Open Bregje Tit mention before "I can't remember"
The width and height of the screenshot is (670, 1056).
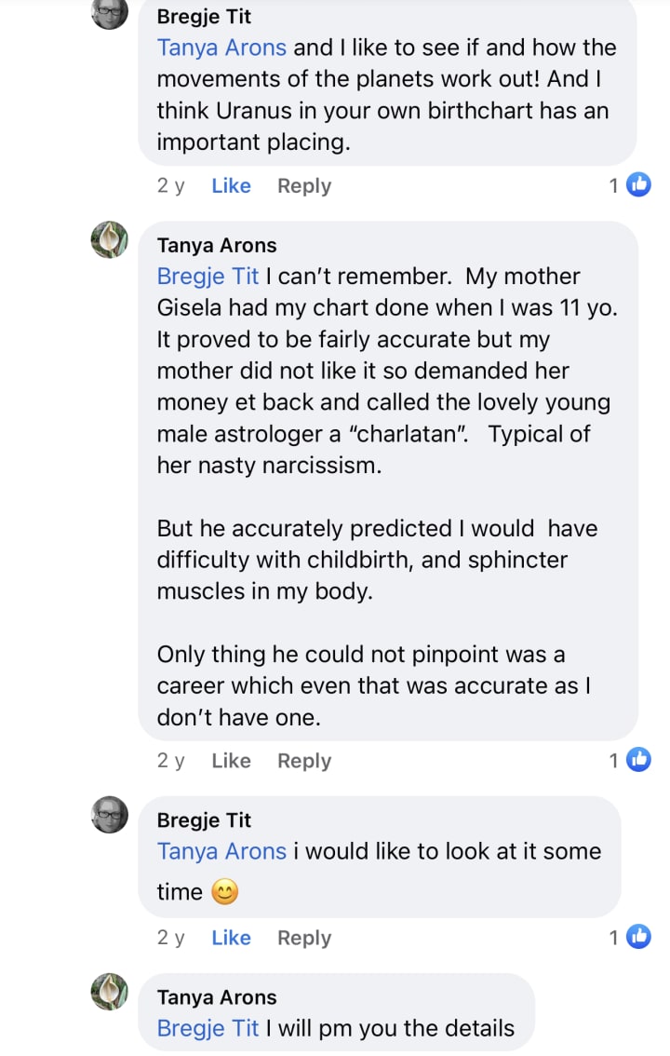208,277
